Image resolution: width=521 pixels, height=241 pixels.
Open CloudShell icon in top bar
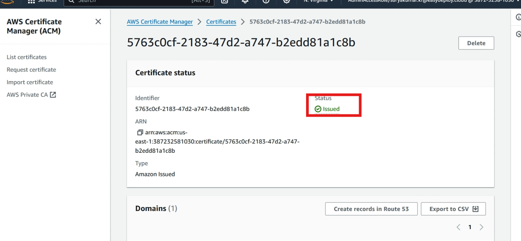coord(225,1)
